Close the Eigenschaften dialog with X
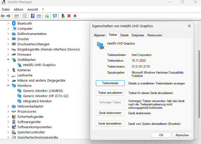 pyautogui.click(x=189, y=26)
